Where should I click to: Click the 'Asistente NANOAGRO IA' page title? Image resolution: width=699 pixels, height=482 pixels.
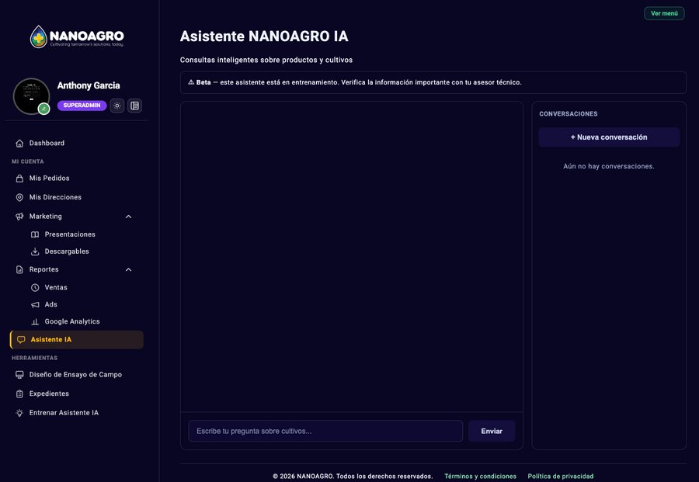coord(264,36)
